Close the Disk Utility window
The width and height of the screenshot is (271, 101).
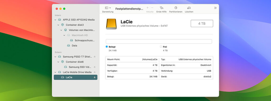pos(57,9)
